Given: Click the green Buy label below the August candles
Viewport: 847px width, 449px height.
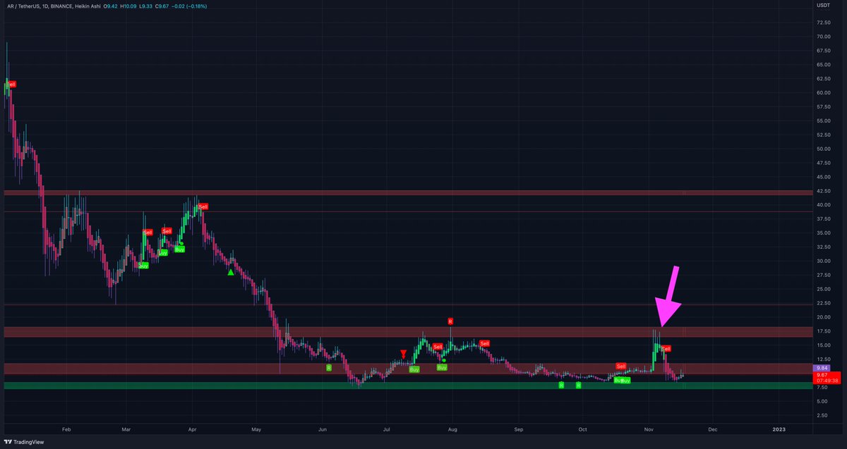Looking at the screenshot, I should [441, 367].
